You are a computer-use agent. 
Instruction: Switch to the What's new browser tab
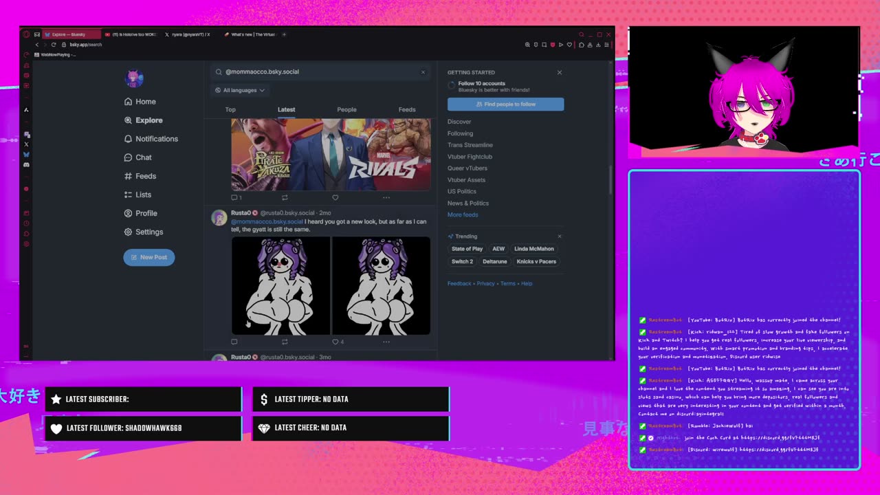(x=250, y=34)
